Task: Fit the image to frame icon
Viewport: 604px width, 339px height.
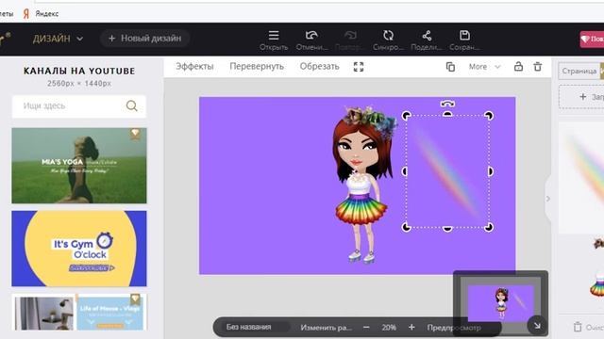Action: tap(359, 67)
